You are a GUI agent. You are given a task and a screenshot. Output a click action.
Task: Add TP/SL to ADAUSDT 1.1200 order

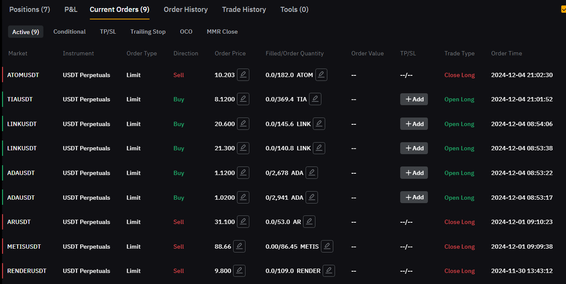[x=414, y=173]
